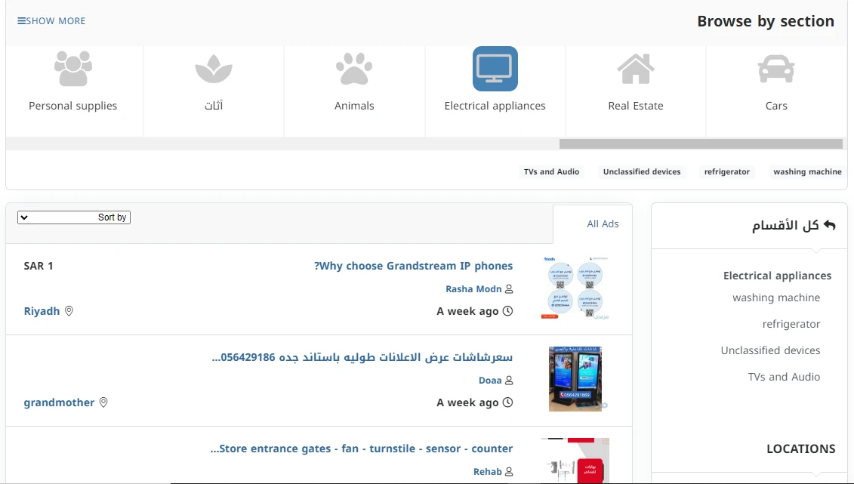
Task: Click the location pin next to Riyadh
Action: coord(69,311)
